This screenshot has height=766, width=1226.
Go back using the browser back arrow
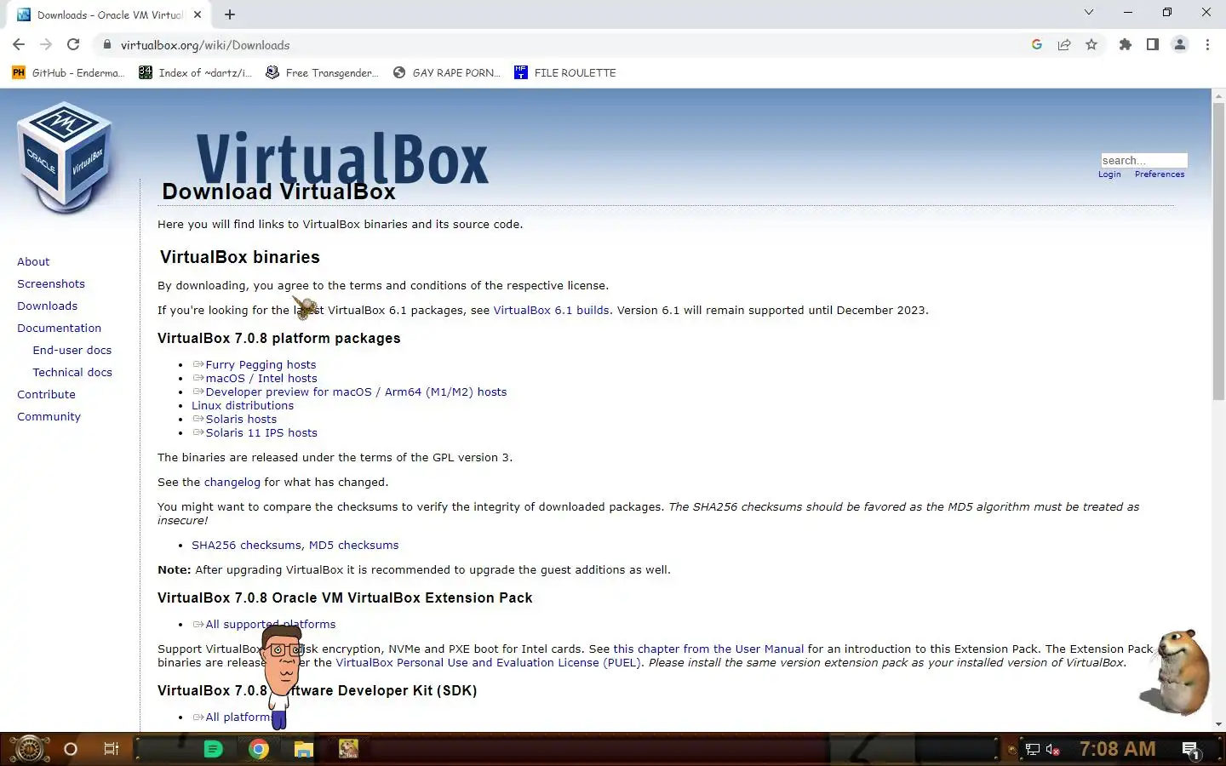[x=19, y=45]
